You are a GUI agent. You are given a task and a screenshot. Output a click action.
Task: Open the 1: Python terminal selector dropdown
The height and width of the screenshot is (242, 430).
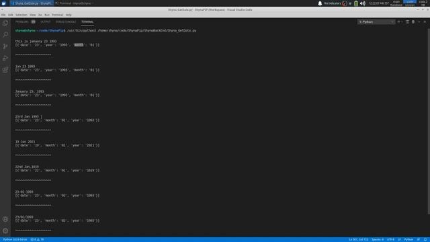click(376, 22)
